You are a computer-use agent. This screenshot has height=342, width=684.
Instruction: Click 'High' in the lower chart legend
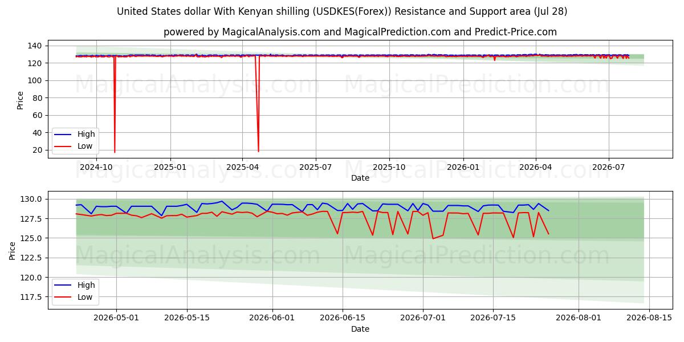86,286
